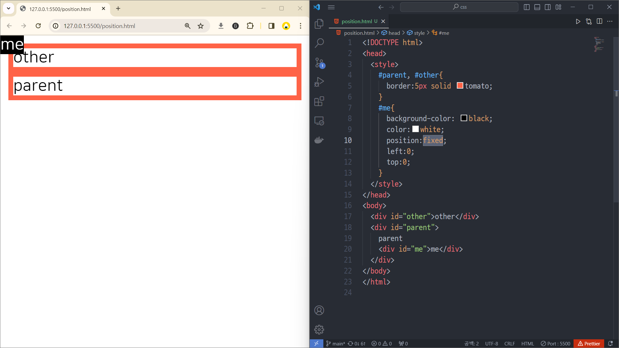Open the VS Code hamburger menu
Viewport: 619px width, 348px height.
click(x=331, y=7)
